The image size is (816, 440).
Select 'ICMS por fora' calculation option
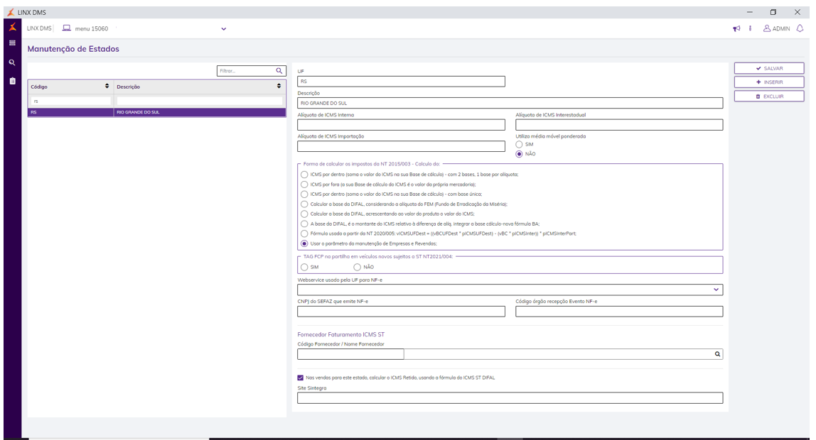[305, 184]
